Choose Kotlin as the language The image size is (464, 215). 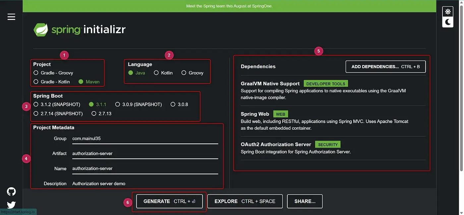click(163, 73)
